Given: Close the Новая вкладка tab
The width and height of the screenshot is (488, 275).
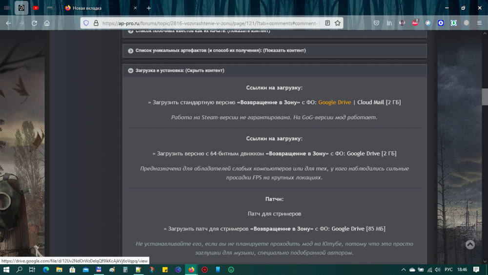Looking at the screenshot, I should coord(135,8).
